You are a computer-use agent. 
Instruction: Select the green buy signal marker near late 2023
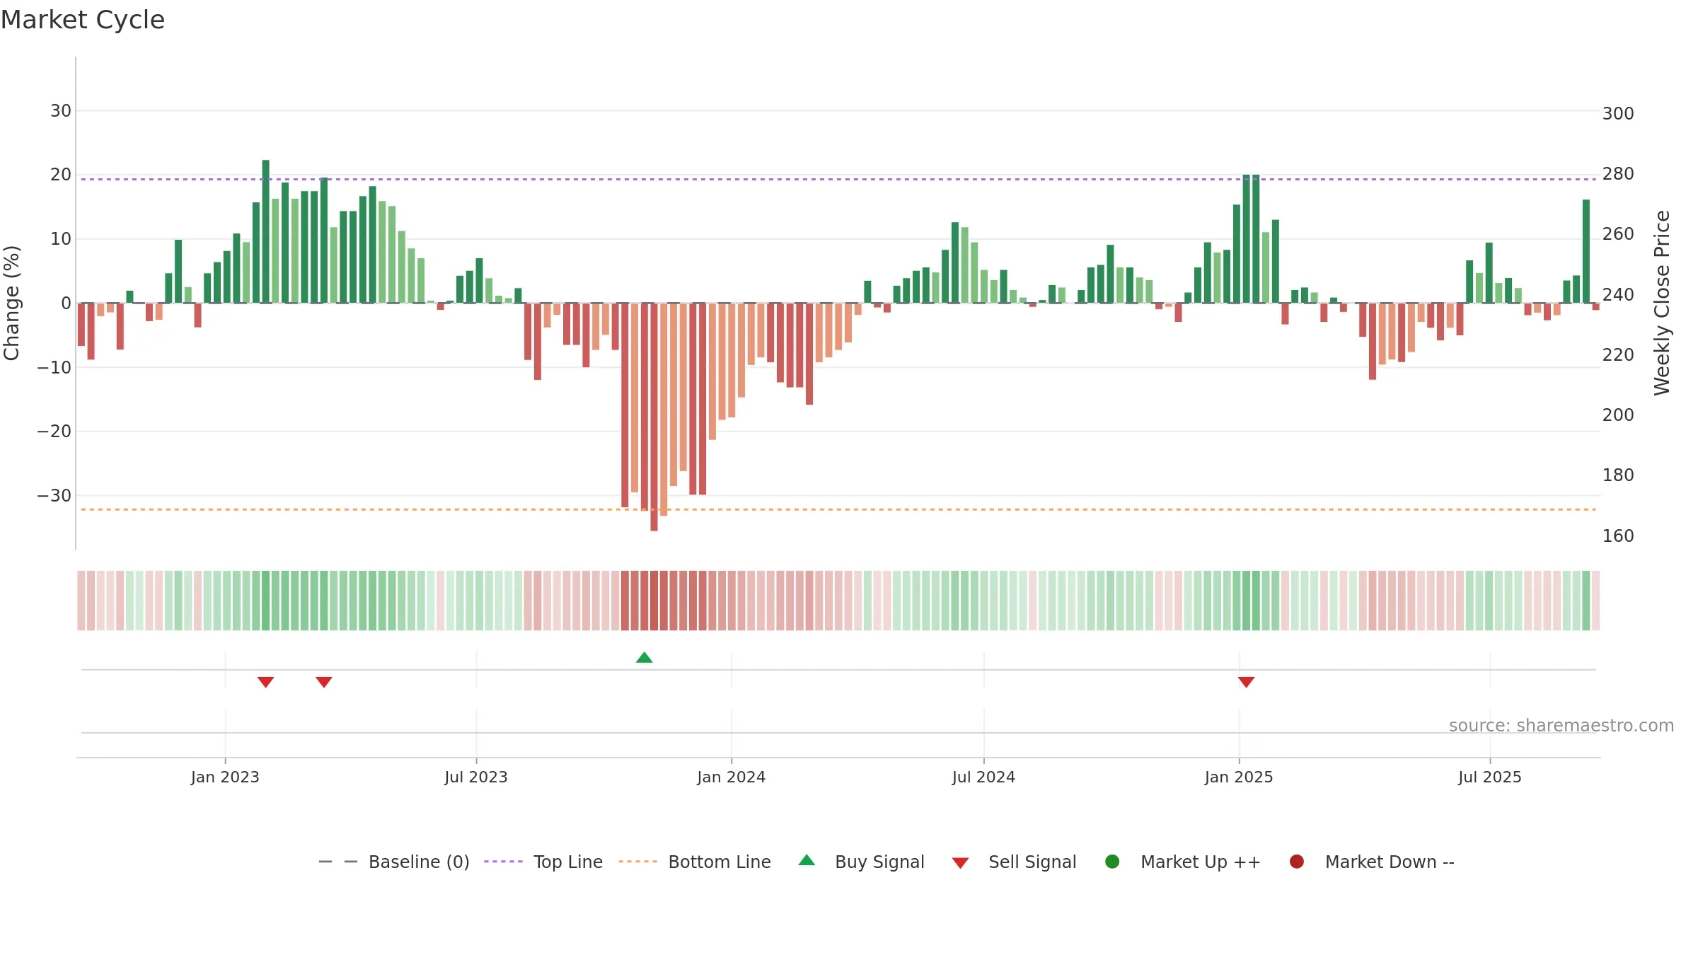tap(644, 658)
